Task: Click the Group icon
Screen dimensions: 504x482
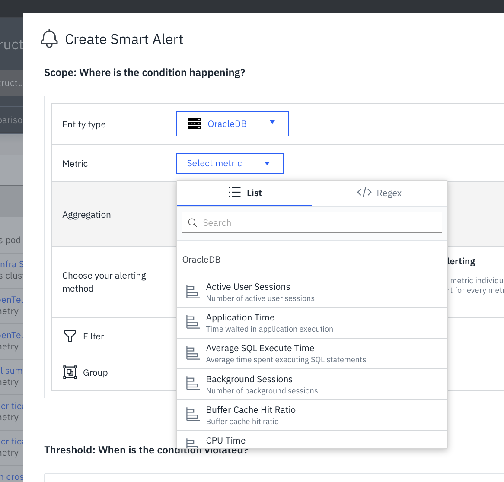Action: 70,372
